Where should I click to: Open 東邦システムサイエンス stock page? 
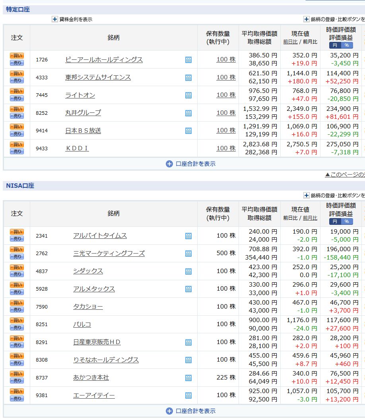(x=98, y=77)
